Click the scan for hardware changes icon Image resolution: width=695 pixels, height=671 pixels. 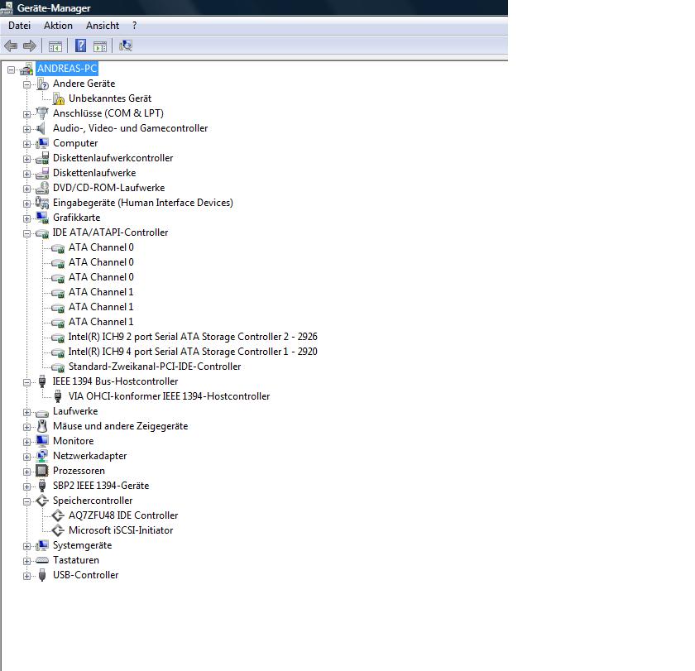tap(126, 46)
